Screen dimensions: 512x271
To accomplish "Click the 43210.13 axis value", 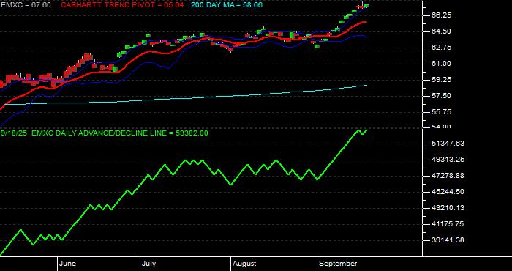I will [448, 208].
